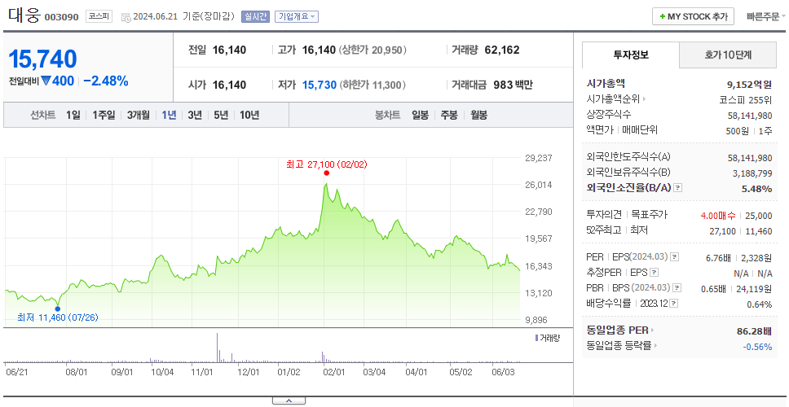This screenshot has height=407, width=789.
Task: Open help icon next to 배당수익률 2023.12
Action: [x=674, y=304]
